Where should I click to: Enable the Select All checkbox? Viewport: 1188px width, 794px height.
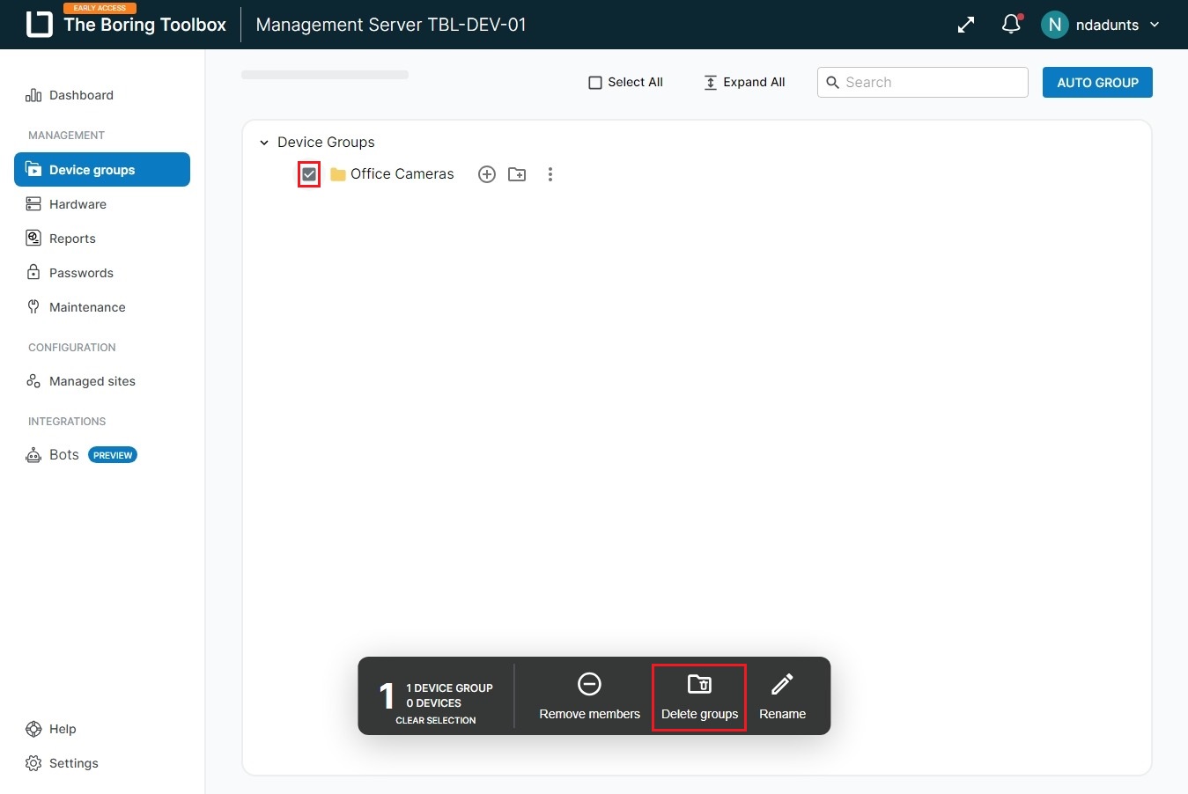coord(595,82)
